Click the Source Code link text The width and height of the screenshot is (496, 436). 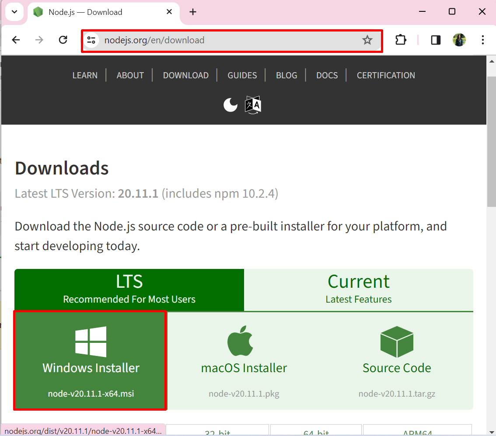397,368
